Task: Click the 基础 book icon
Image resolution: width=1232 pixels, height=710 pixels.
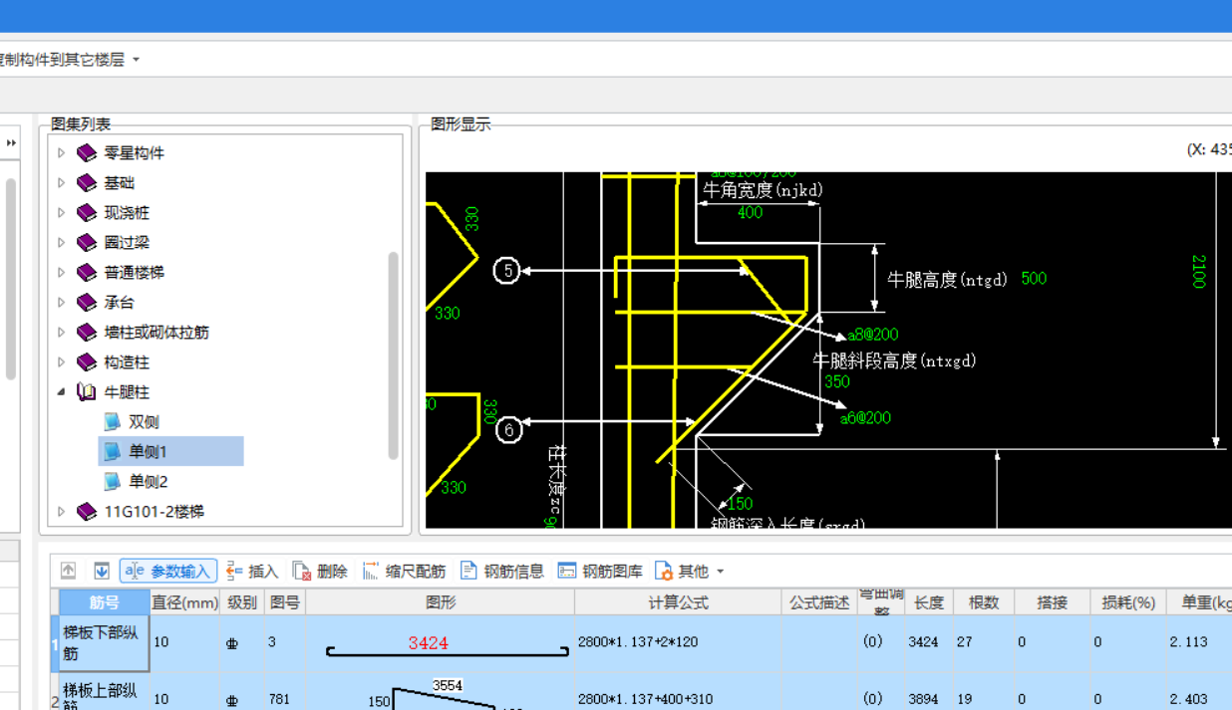Action: tap(87, 183)
